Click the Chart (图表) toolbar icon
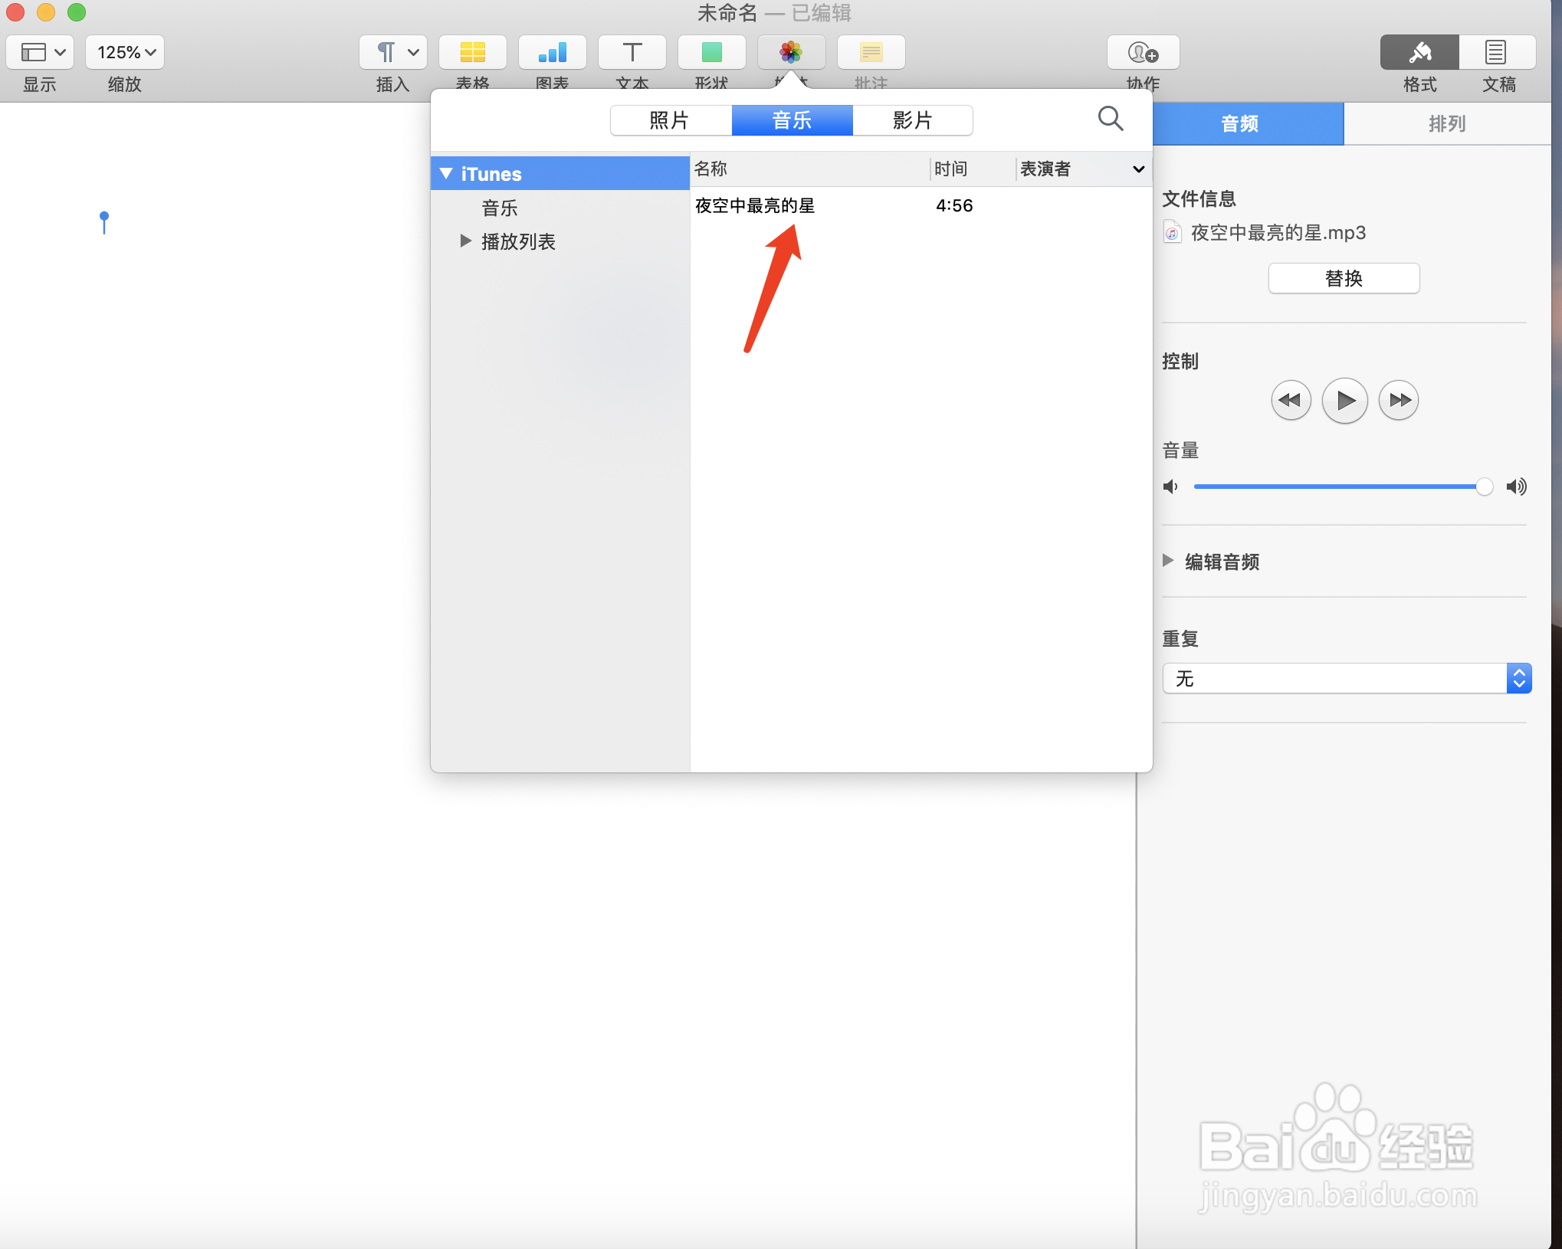The image size is (1562, 1249). pyautogui.click(x=553, y=52)
